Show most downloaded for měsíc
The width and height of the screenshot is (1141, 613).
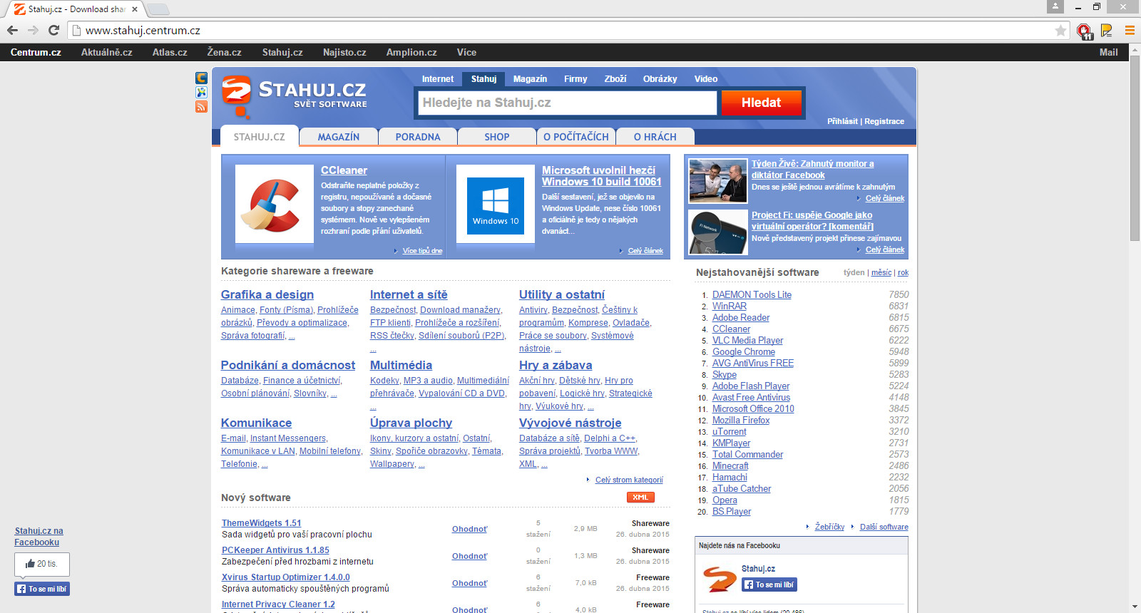tap(881, 272)
